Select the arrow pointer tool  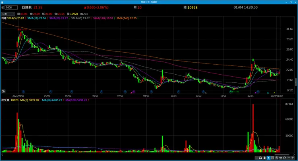268,158
